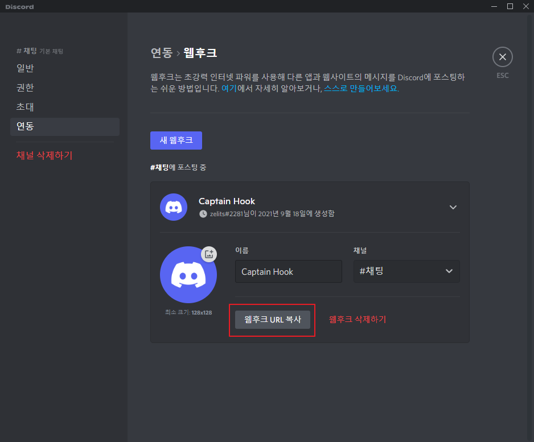This screenshot has height=442, width=534.
Task: Click the 웹후크 삭제하기 link
Action: pyautogui.click(x=358, y=319)
